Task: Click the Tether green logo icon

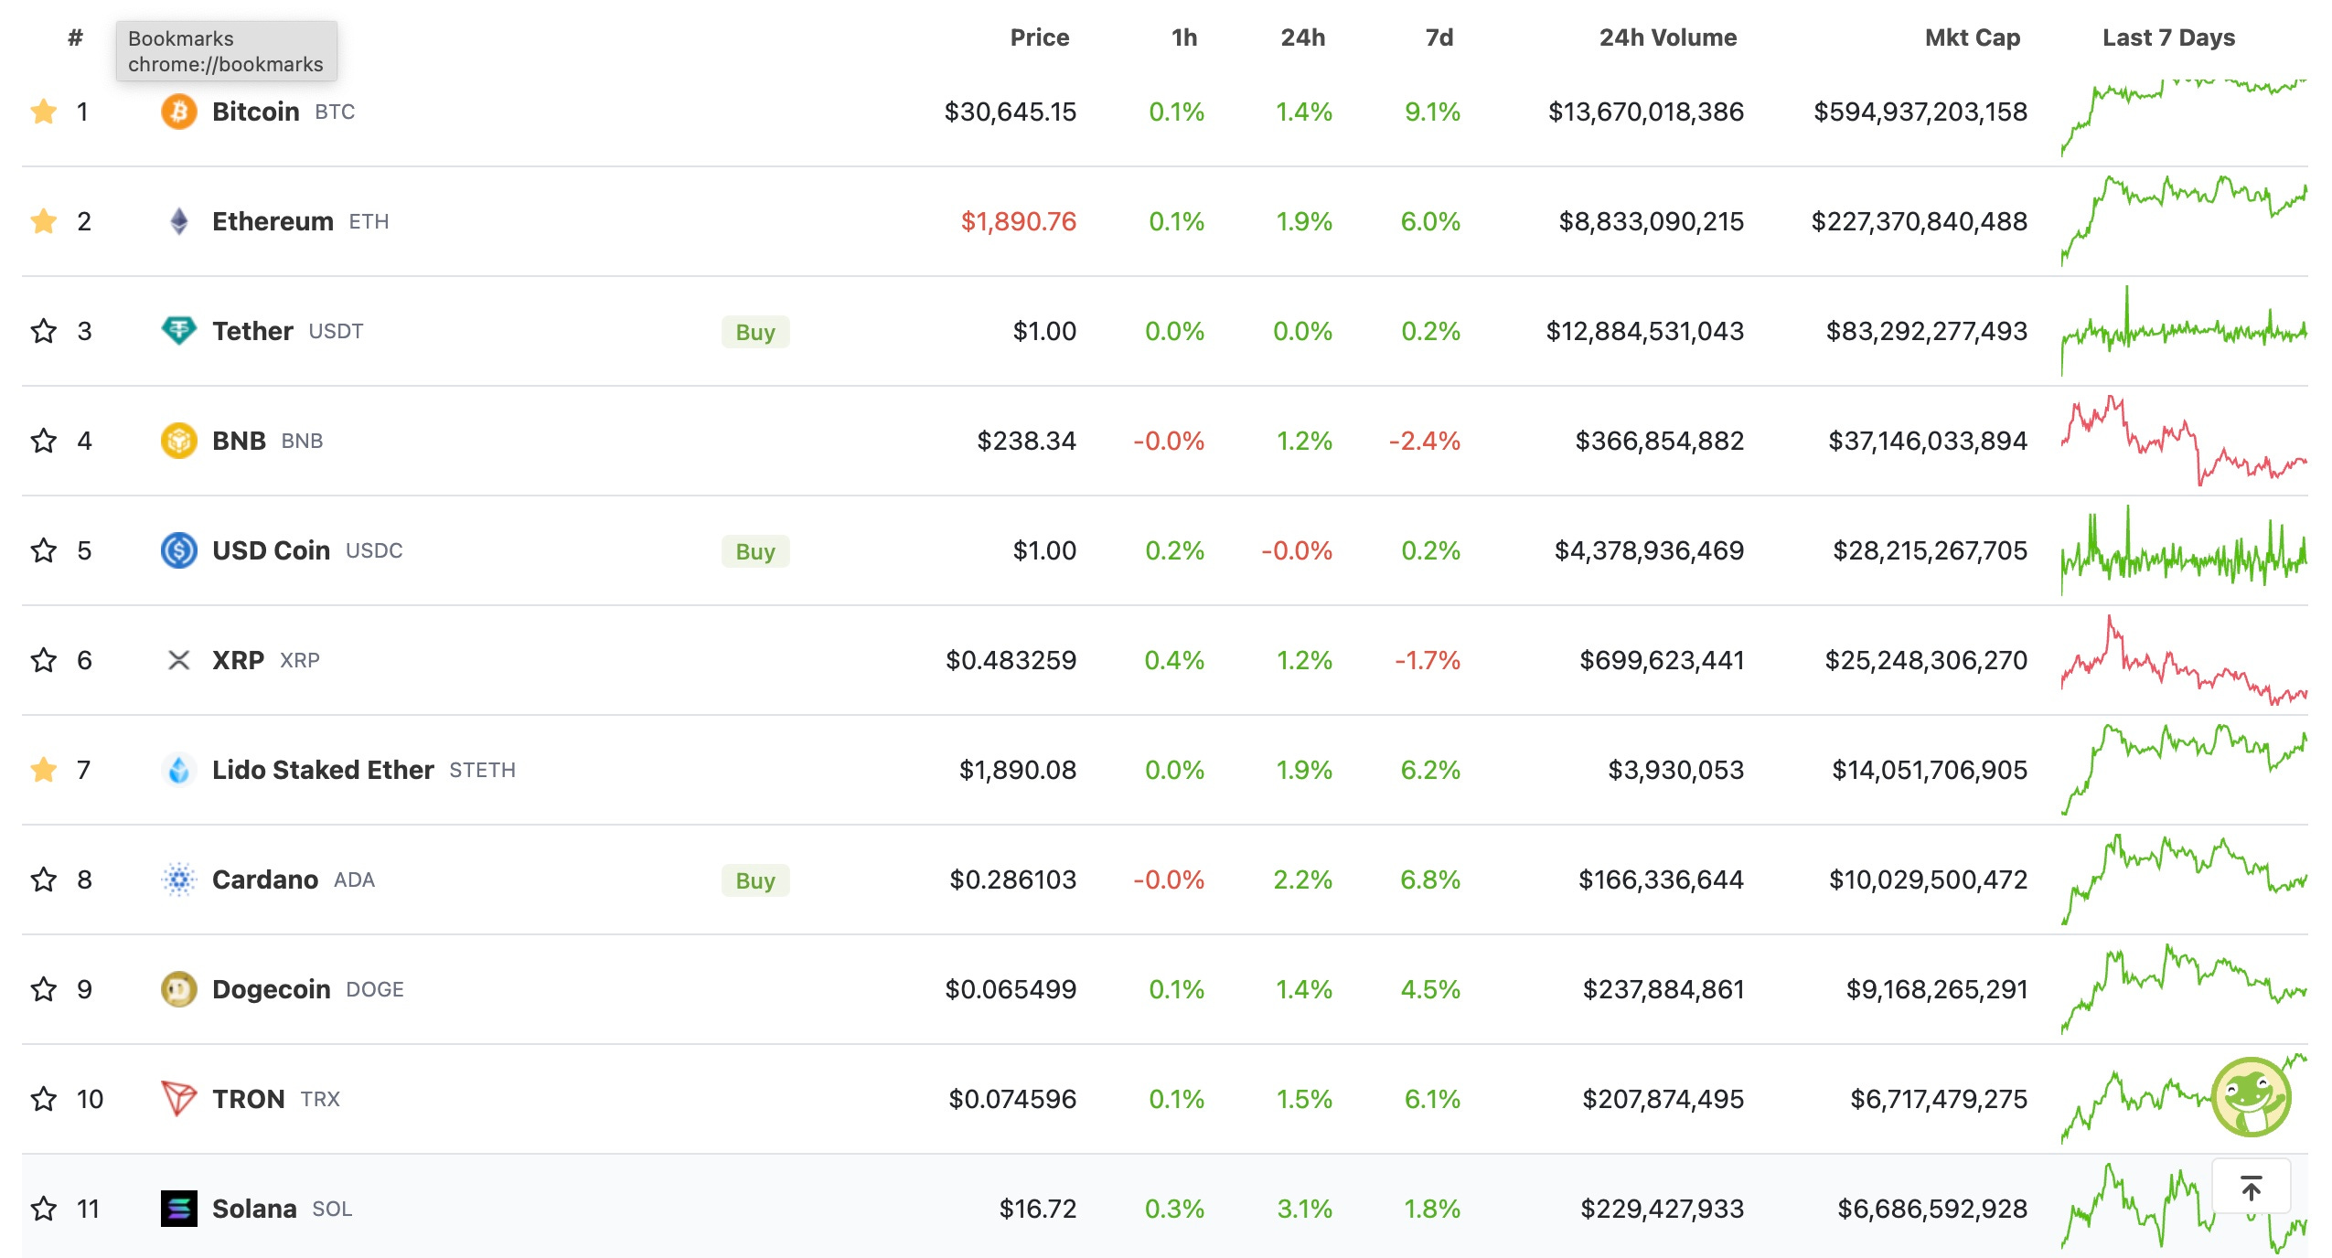Action: coord(178,331)
